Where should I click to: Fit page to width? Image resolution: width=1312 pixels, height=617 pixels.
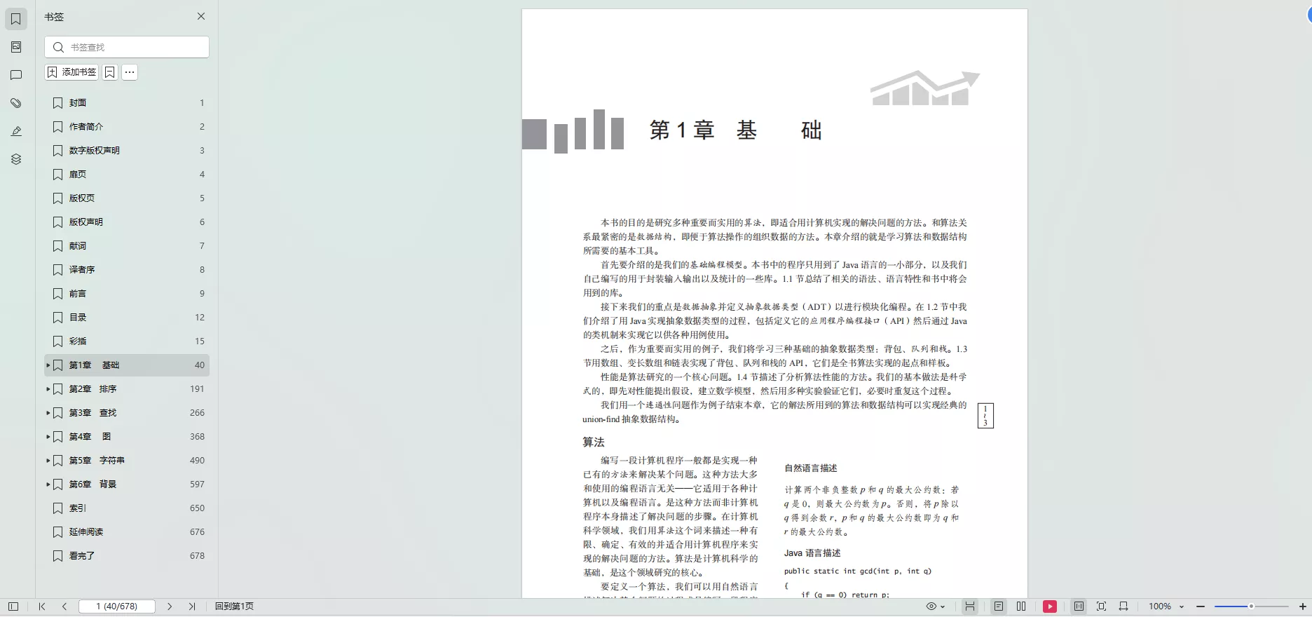tap(1123, 606)
